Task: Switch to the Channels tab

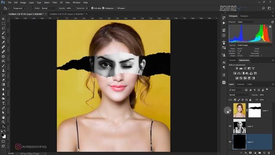Action: [241, 84]
